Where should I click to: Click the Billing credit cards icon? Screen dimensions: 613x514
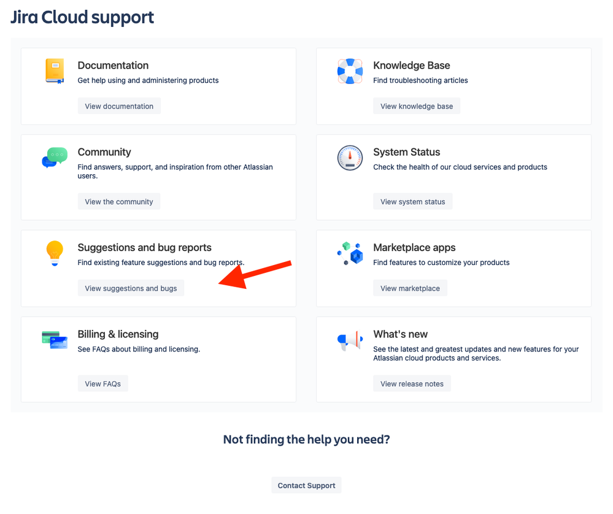(55, 340)
